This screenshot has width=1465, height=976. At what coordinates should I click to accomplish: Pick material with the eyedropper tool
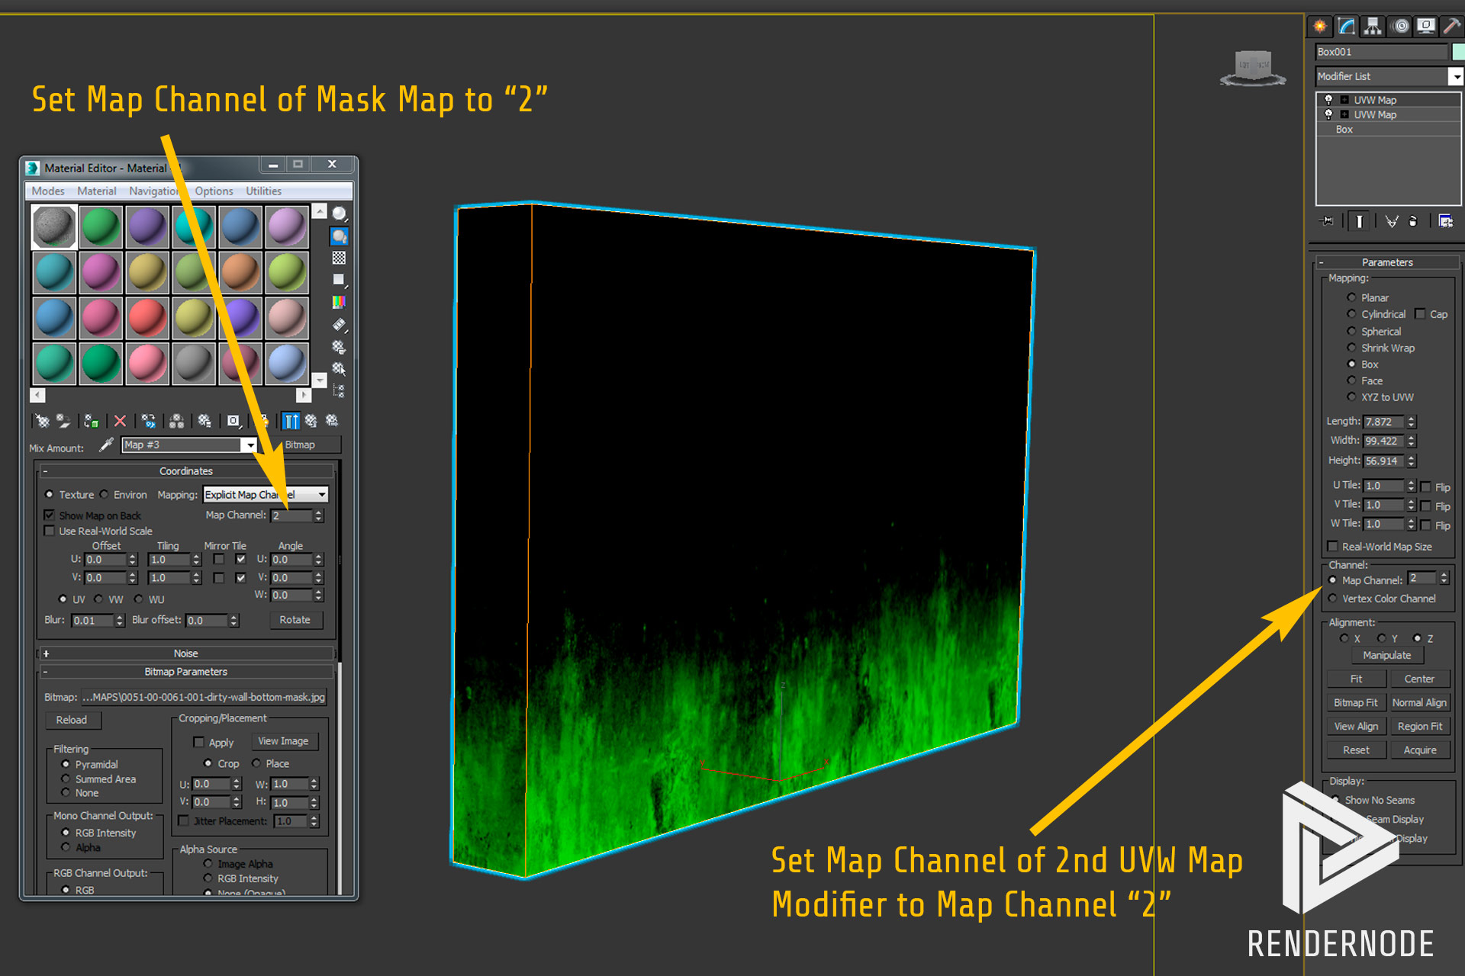107,445
